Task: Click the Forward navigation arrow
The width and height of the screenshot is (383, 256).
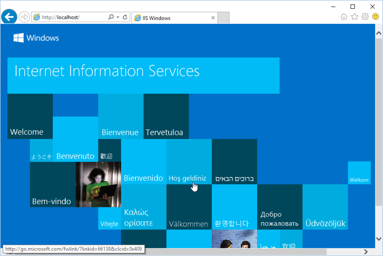Action: 24,17
